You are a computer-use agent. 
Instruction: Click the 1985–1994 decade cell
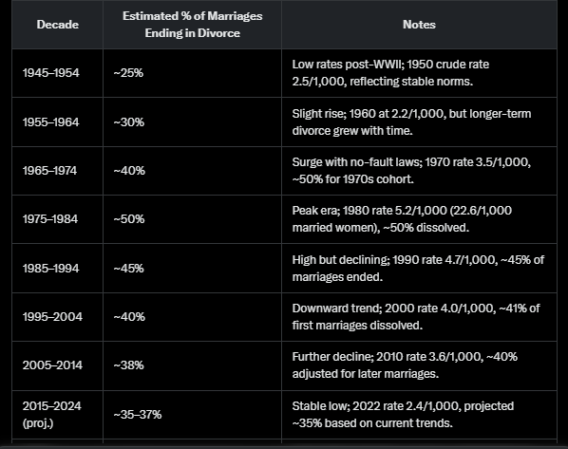point(50,269)
